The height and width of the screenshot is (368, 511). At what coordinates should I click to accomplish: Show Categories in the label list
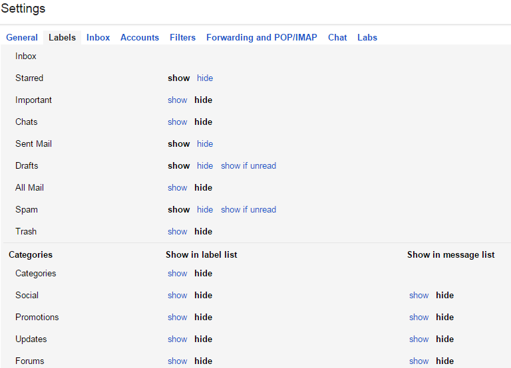(x=177, y=274)
